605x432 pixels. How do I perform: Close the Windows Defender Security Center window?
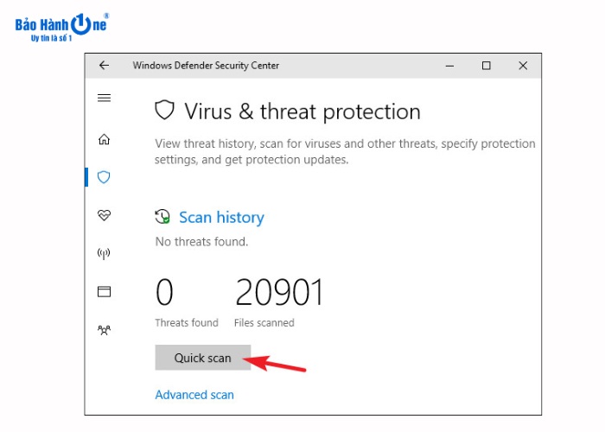coord(523,66)
